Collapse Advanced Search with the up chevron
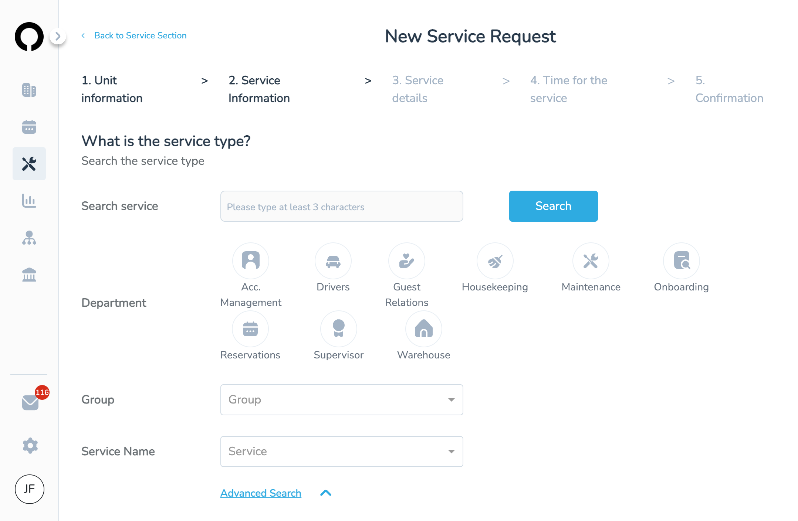 [326, 493]
